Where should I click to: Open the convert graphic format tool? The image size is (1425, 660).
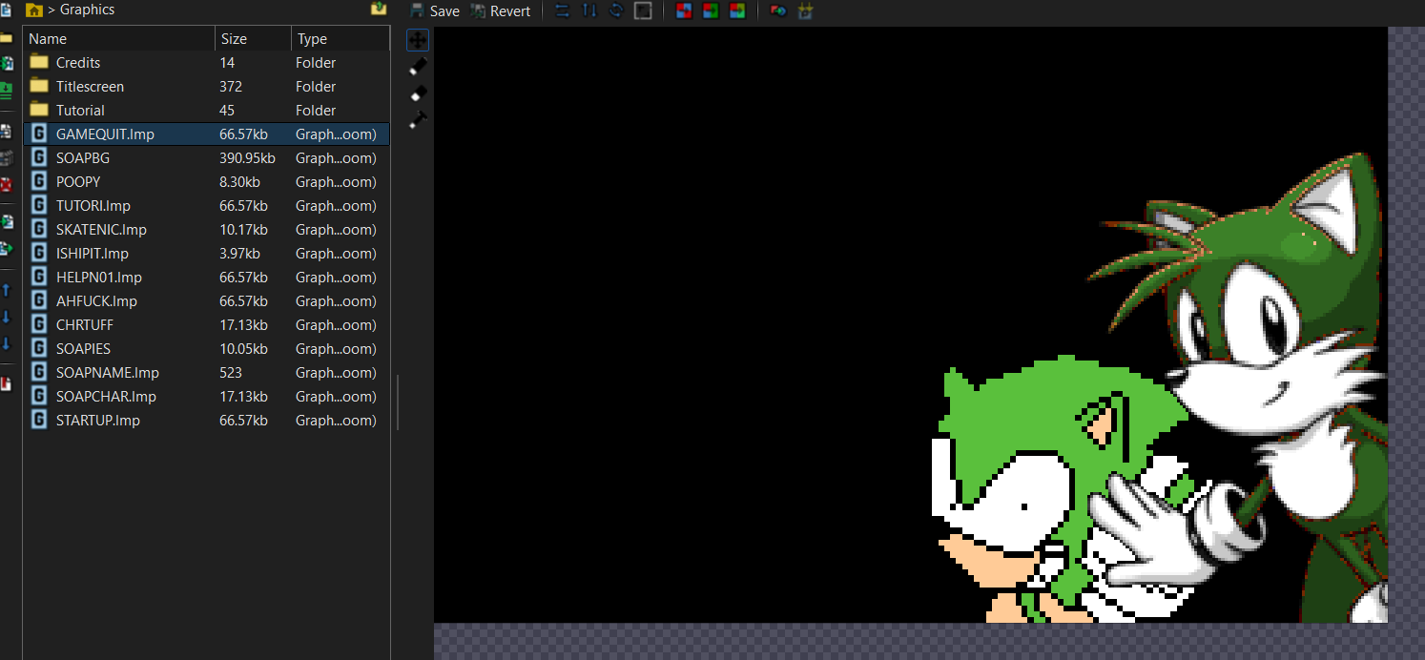778,10
